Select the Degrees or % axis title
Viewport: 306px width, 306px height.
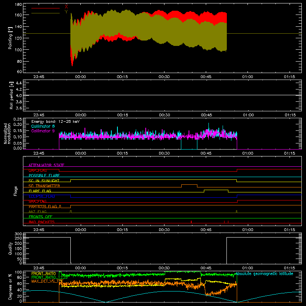(x=10, y=287)
